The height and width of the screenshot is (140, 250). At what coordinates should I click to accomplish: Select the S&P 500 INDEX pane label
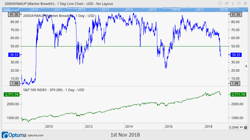(54, 90)
